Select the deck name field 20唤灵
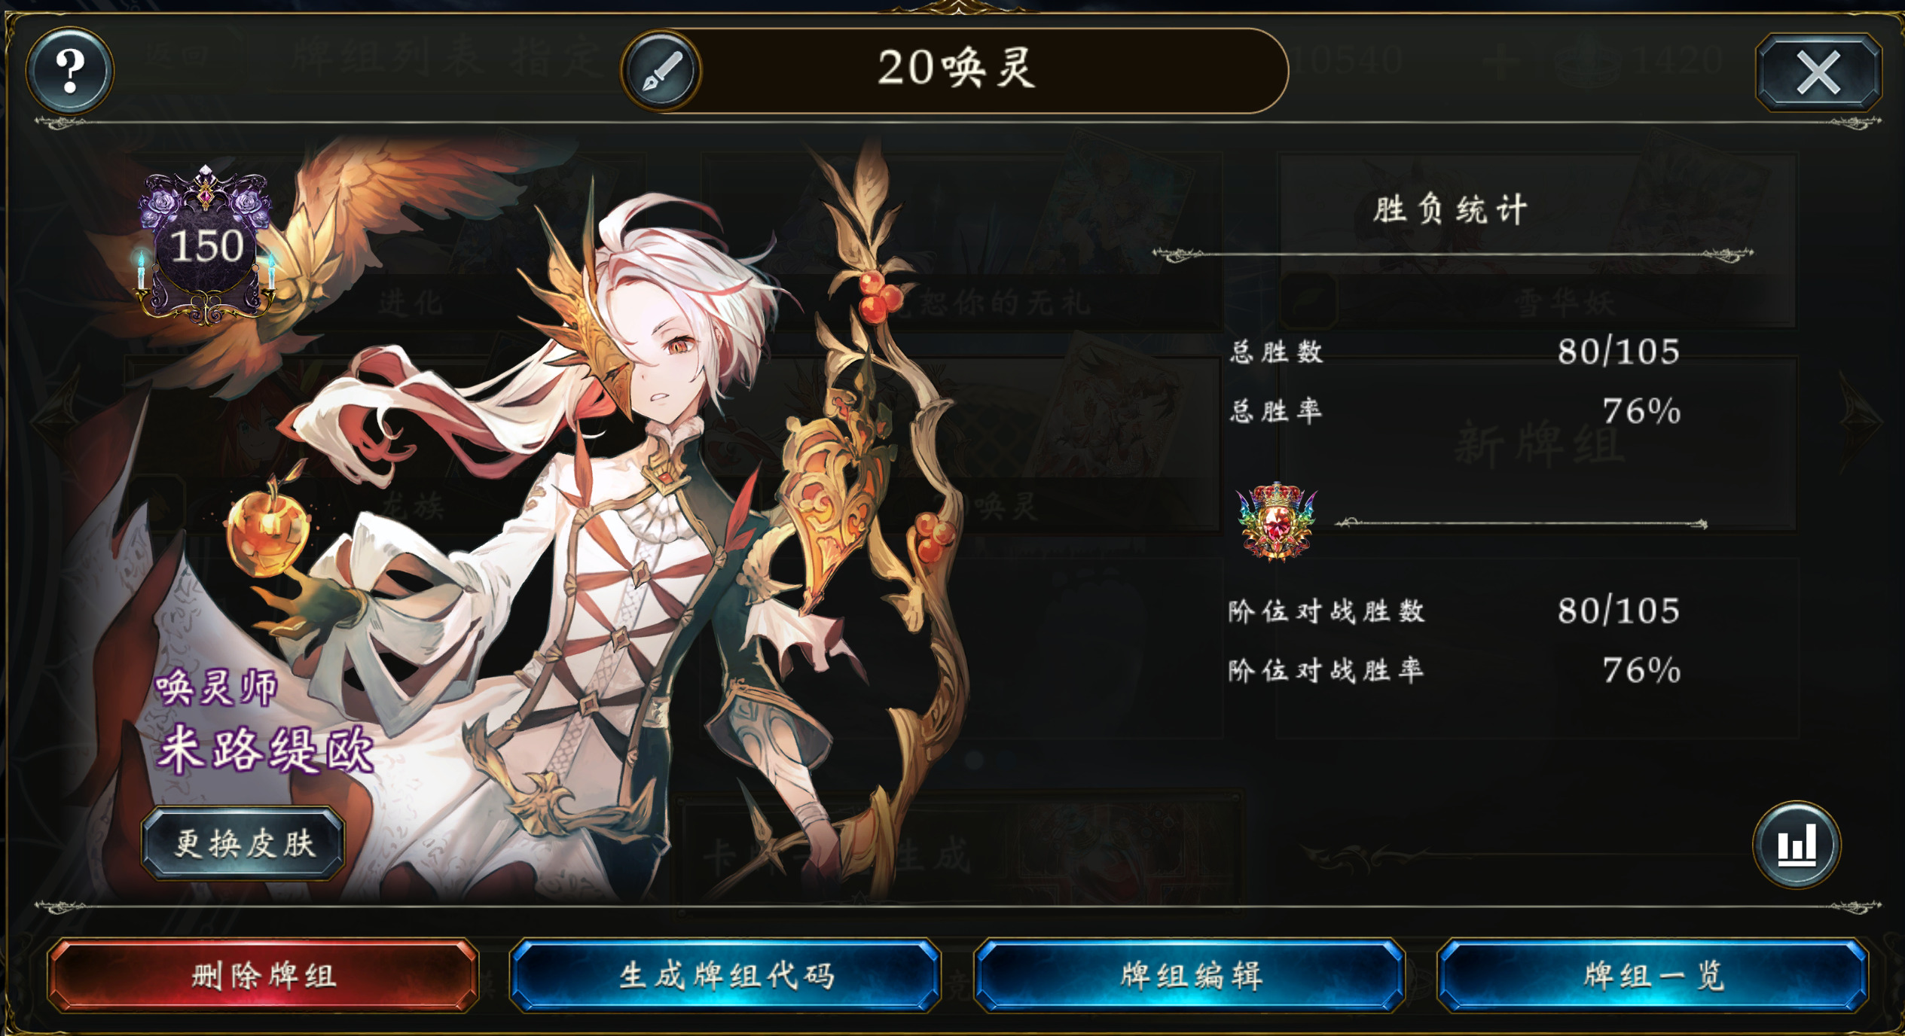The width and height of the screenshot is (1905, 1036). coord(955,71)
